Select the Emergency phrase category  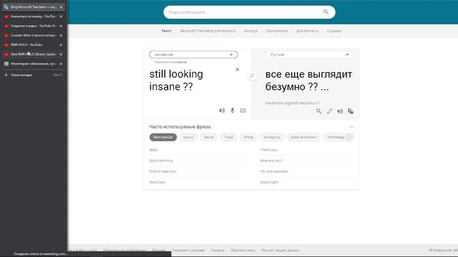coord(272,137)
